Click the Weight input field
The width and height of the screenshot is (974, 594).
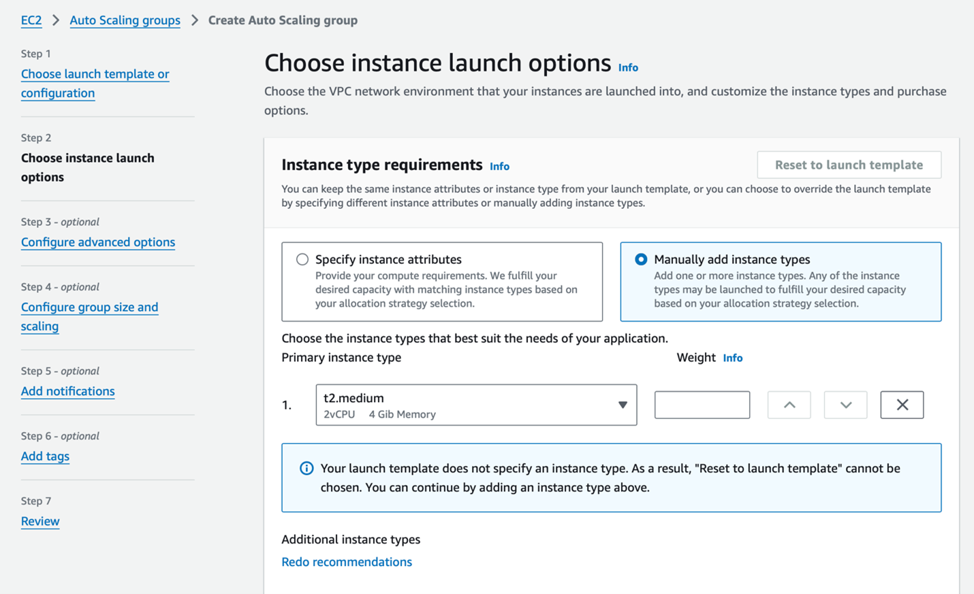point(702,405)
